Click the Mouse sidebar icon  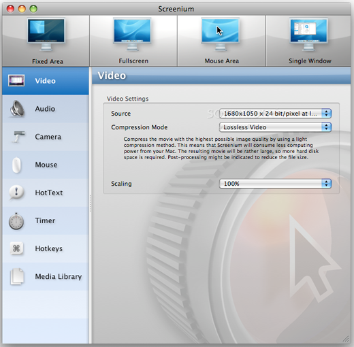(x=16, y=165)
